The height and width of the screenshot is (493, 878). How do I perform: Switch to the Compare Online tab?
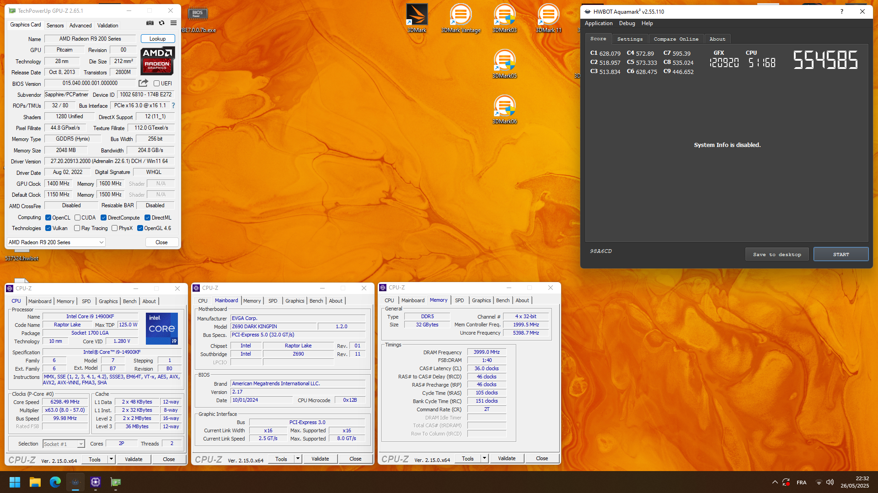tap(676, 39)
